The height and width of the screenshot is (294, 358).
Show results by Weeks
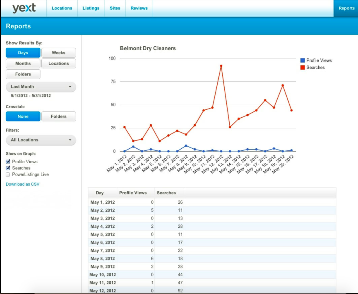coord(58,53)
